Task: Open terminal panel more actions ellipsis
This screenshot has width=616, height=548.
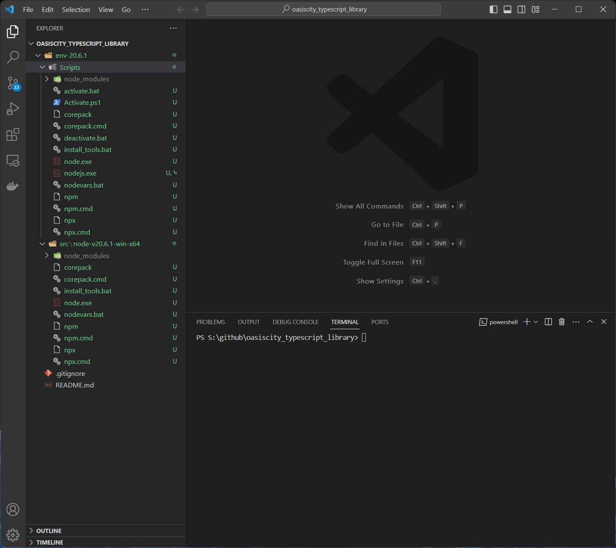Action: pyautogui.click(x=576, y=322)
